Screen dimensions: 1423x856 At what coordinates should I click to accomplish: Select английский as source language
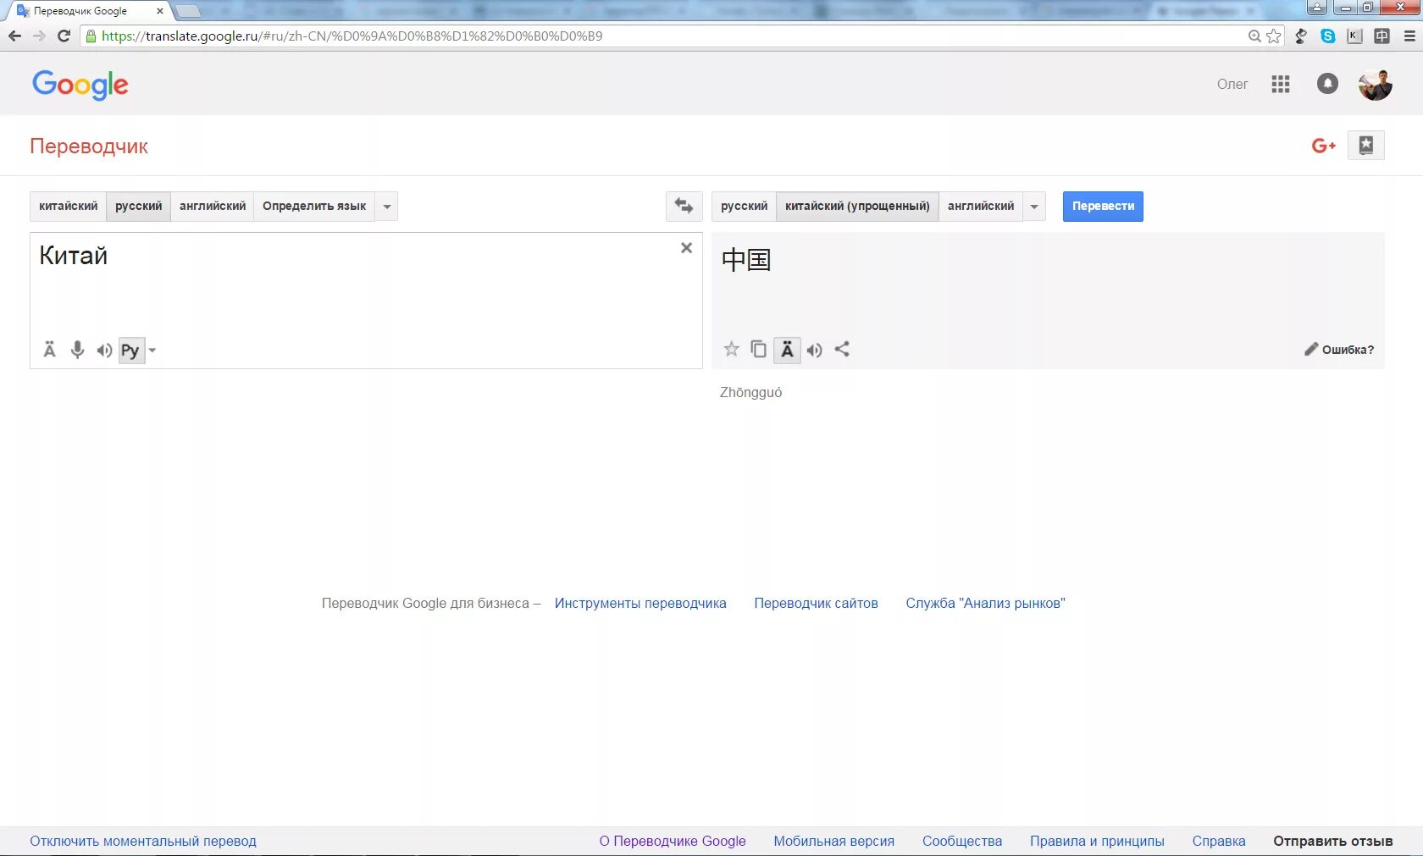tap(213, 207)
